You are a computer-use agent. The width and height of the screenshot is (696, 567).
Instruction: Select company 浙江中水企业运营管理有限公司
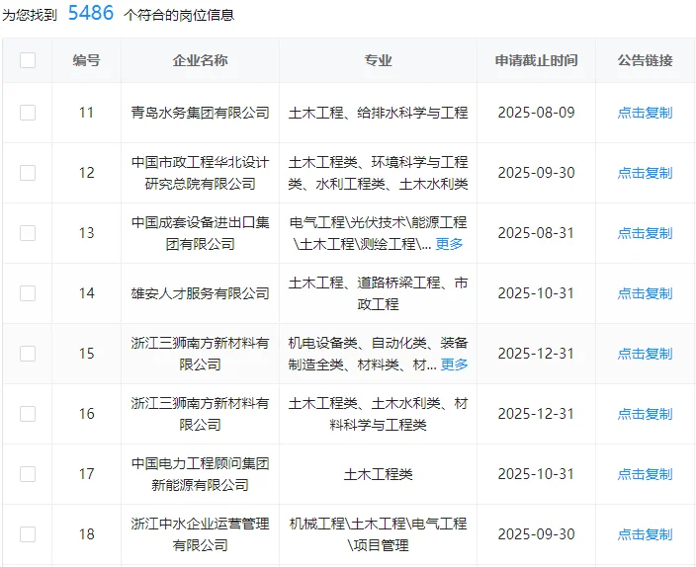[200, 534]
